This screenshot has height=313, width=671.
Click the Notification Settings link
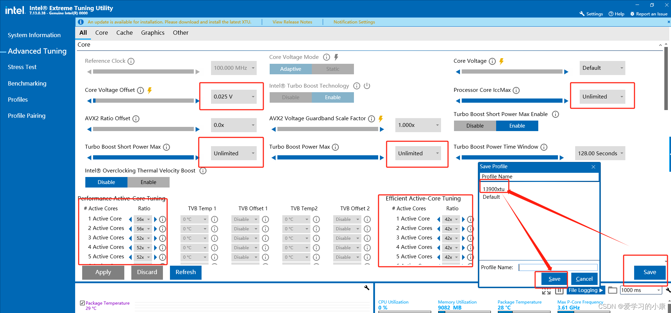pyautogui.click(x=354, y=22)
